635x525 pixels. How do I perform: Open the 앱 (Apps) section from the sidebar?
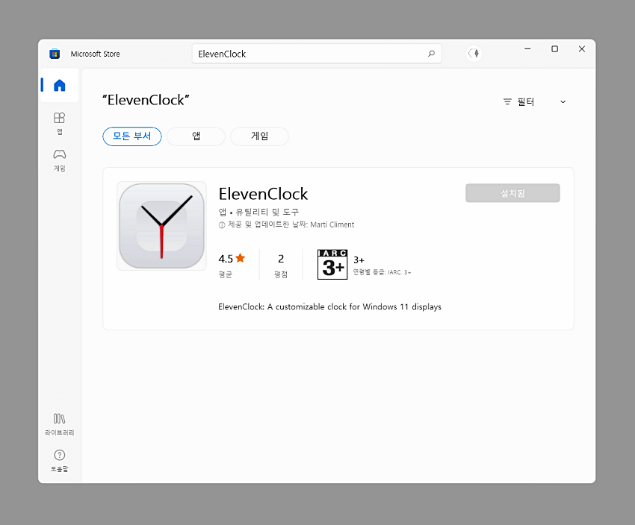tap(59, 123)
